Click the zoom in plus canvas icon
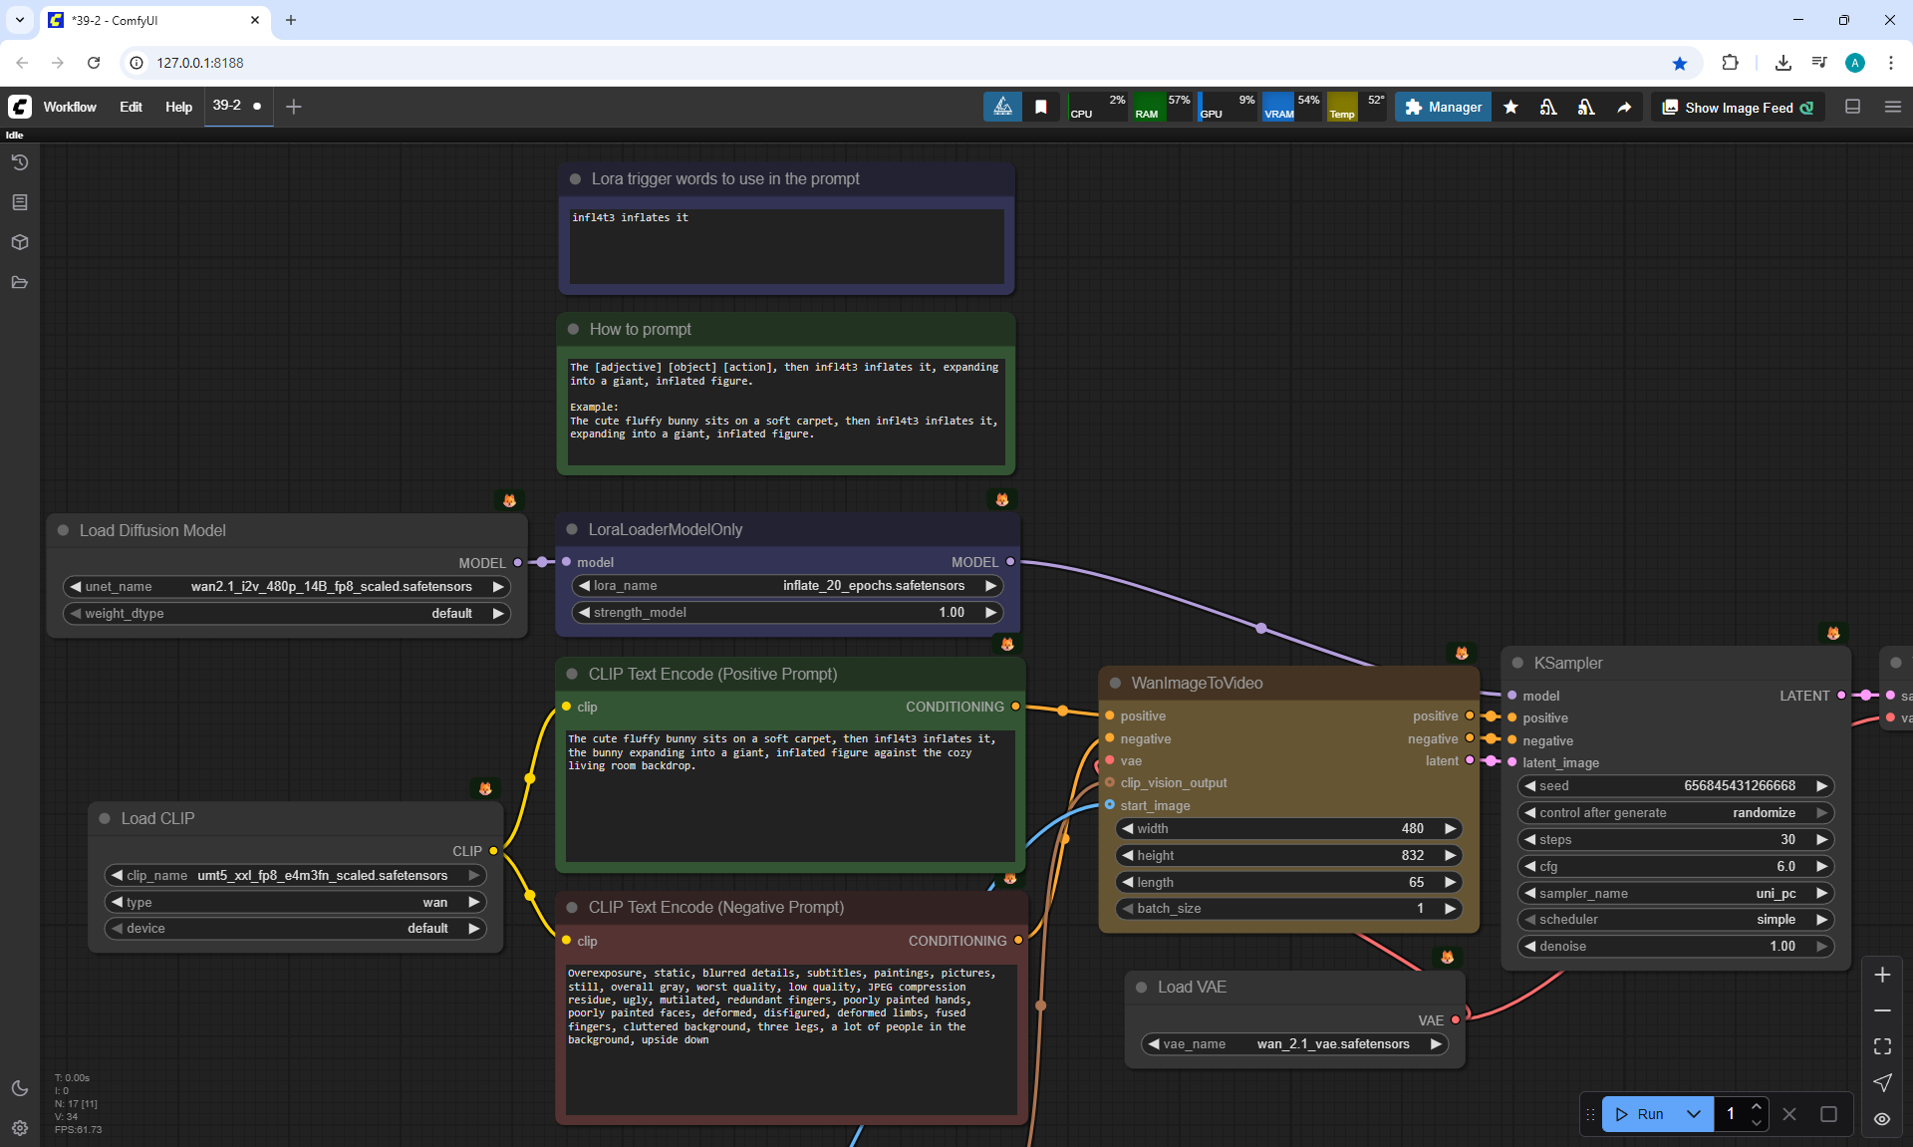 click(1882, 975)
